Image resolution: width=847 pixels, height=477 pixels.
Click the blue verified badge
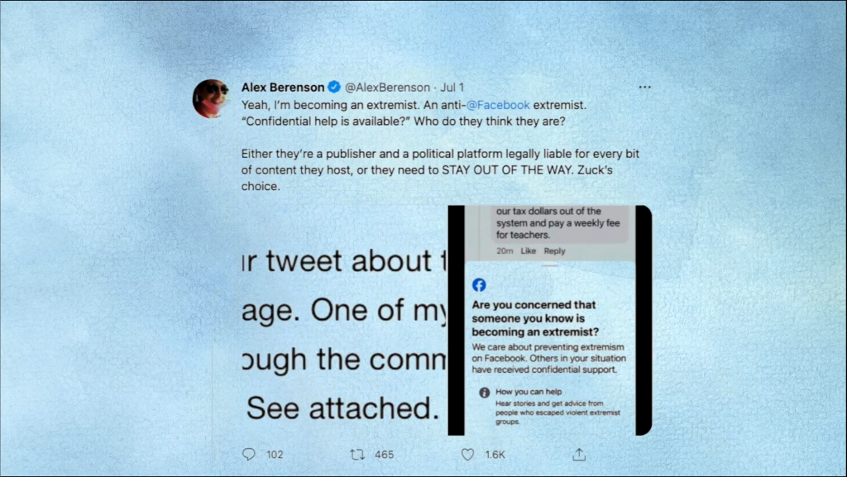[334, 87]
